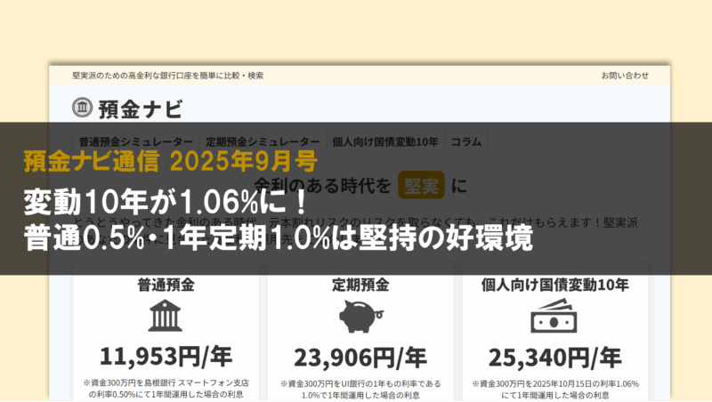
Task: Click the 11,953円/年 amount
Action: click(166, 357)
